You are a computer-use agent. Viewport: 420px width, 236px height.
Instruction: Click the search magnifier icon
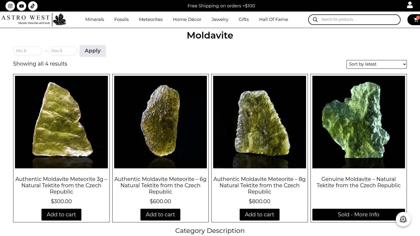[x=315, y=20]
